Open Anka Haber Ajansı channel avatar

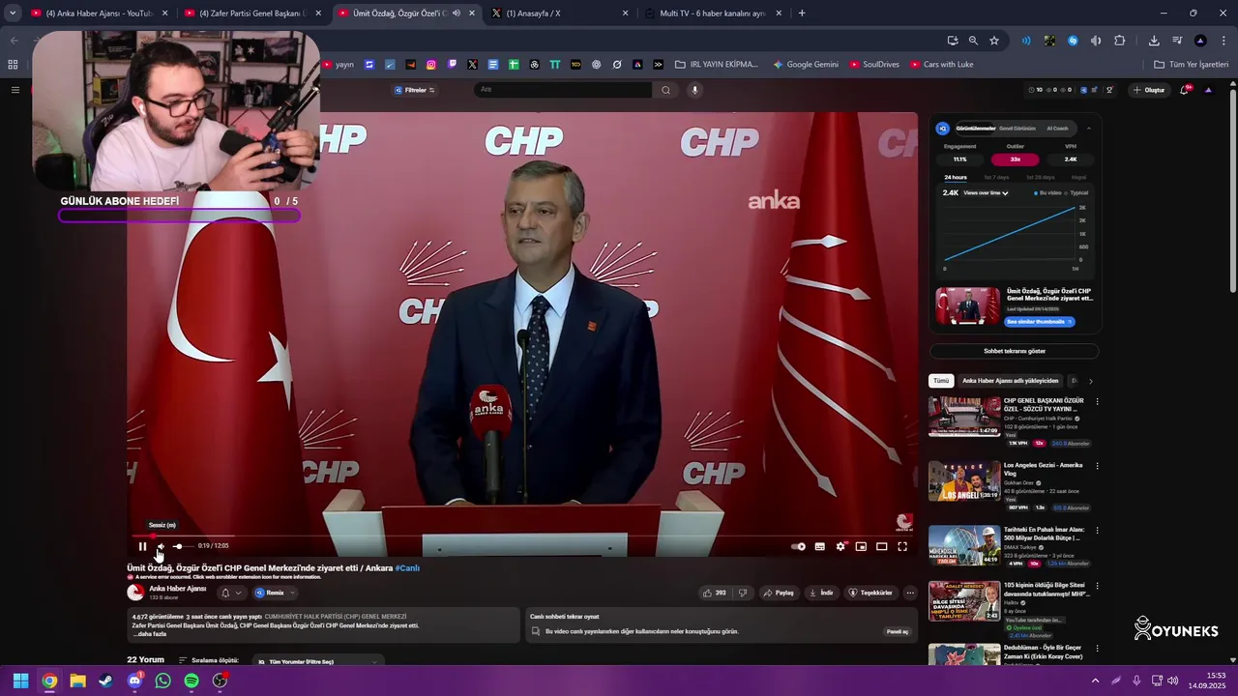click(x=135, y=592)
